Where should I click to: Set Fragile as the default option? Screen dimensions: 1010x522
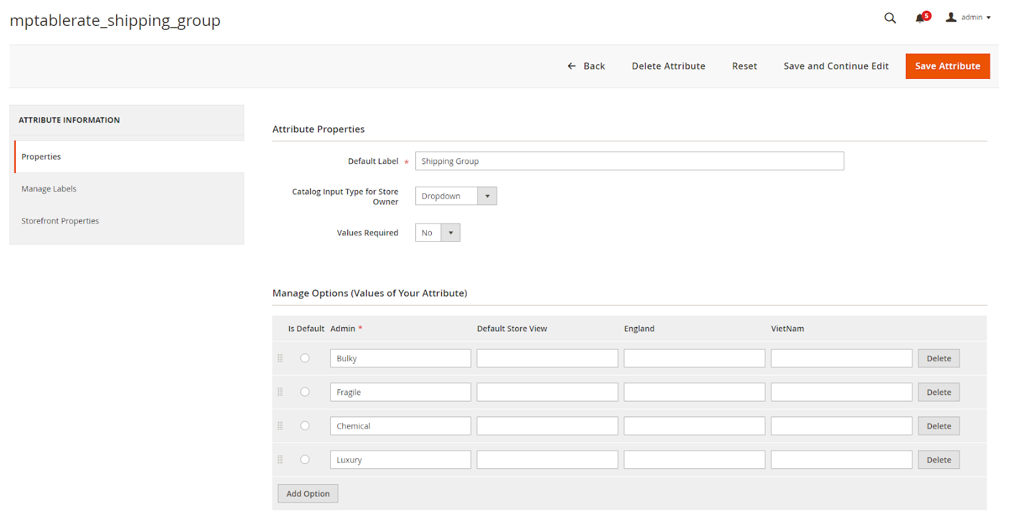[305, 392]
